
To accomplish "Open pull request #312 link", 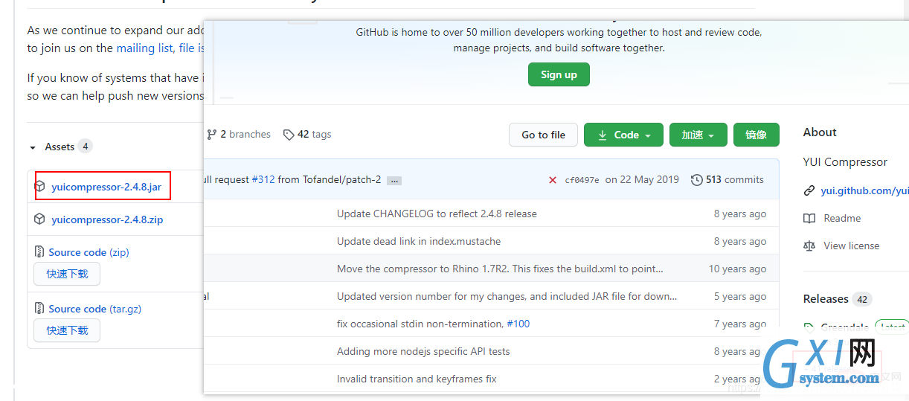I will tap(263, 179).
